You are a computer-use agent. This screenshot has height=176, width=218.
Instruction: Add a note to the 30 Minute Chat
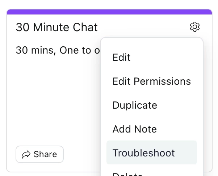click(152, 129)
